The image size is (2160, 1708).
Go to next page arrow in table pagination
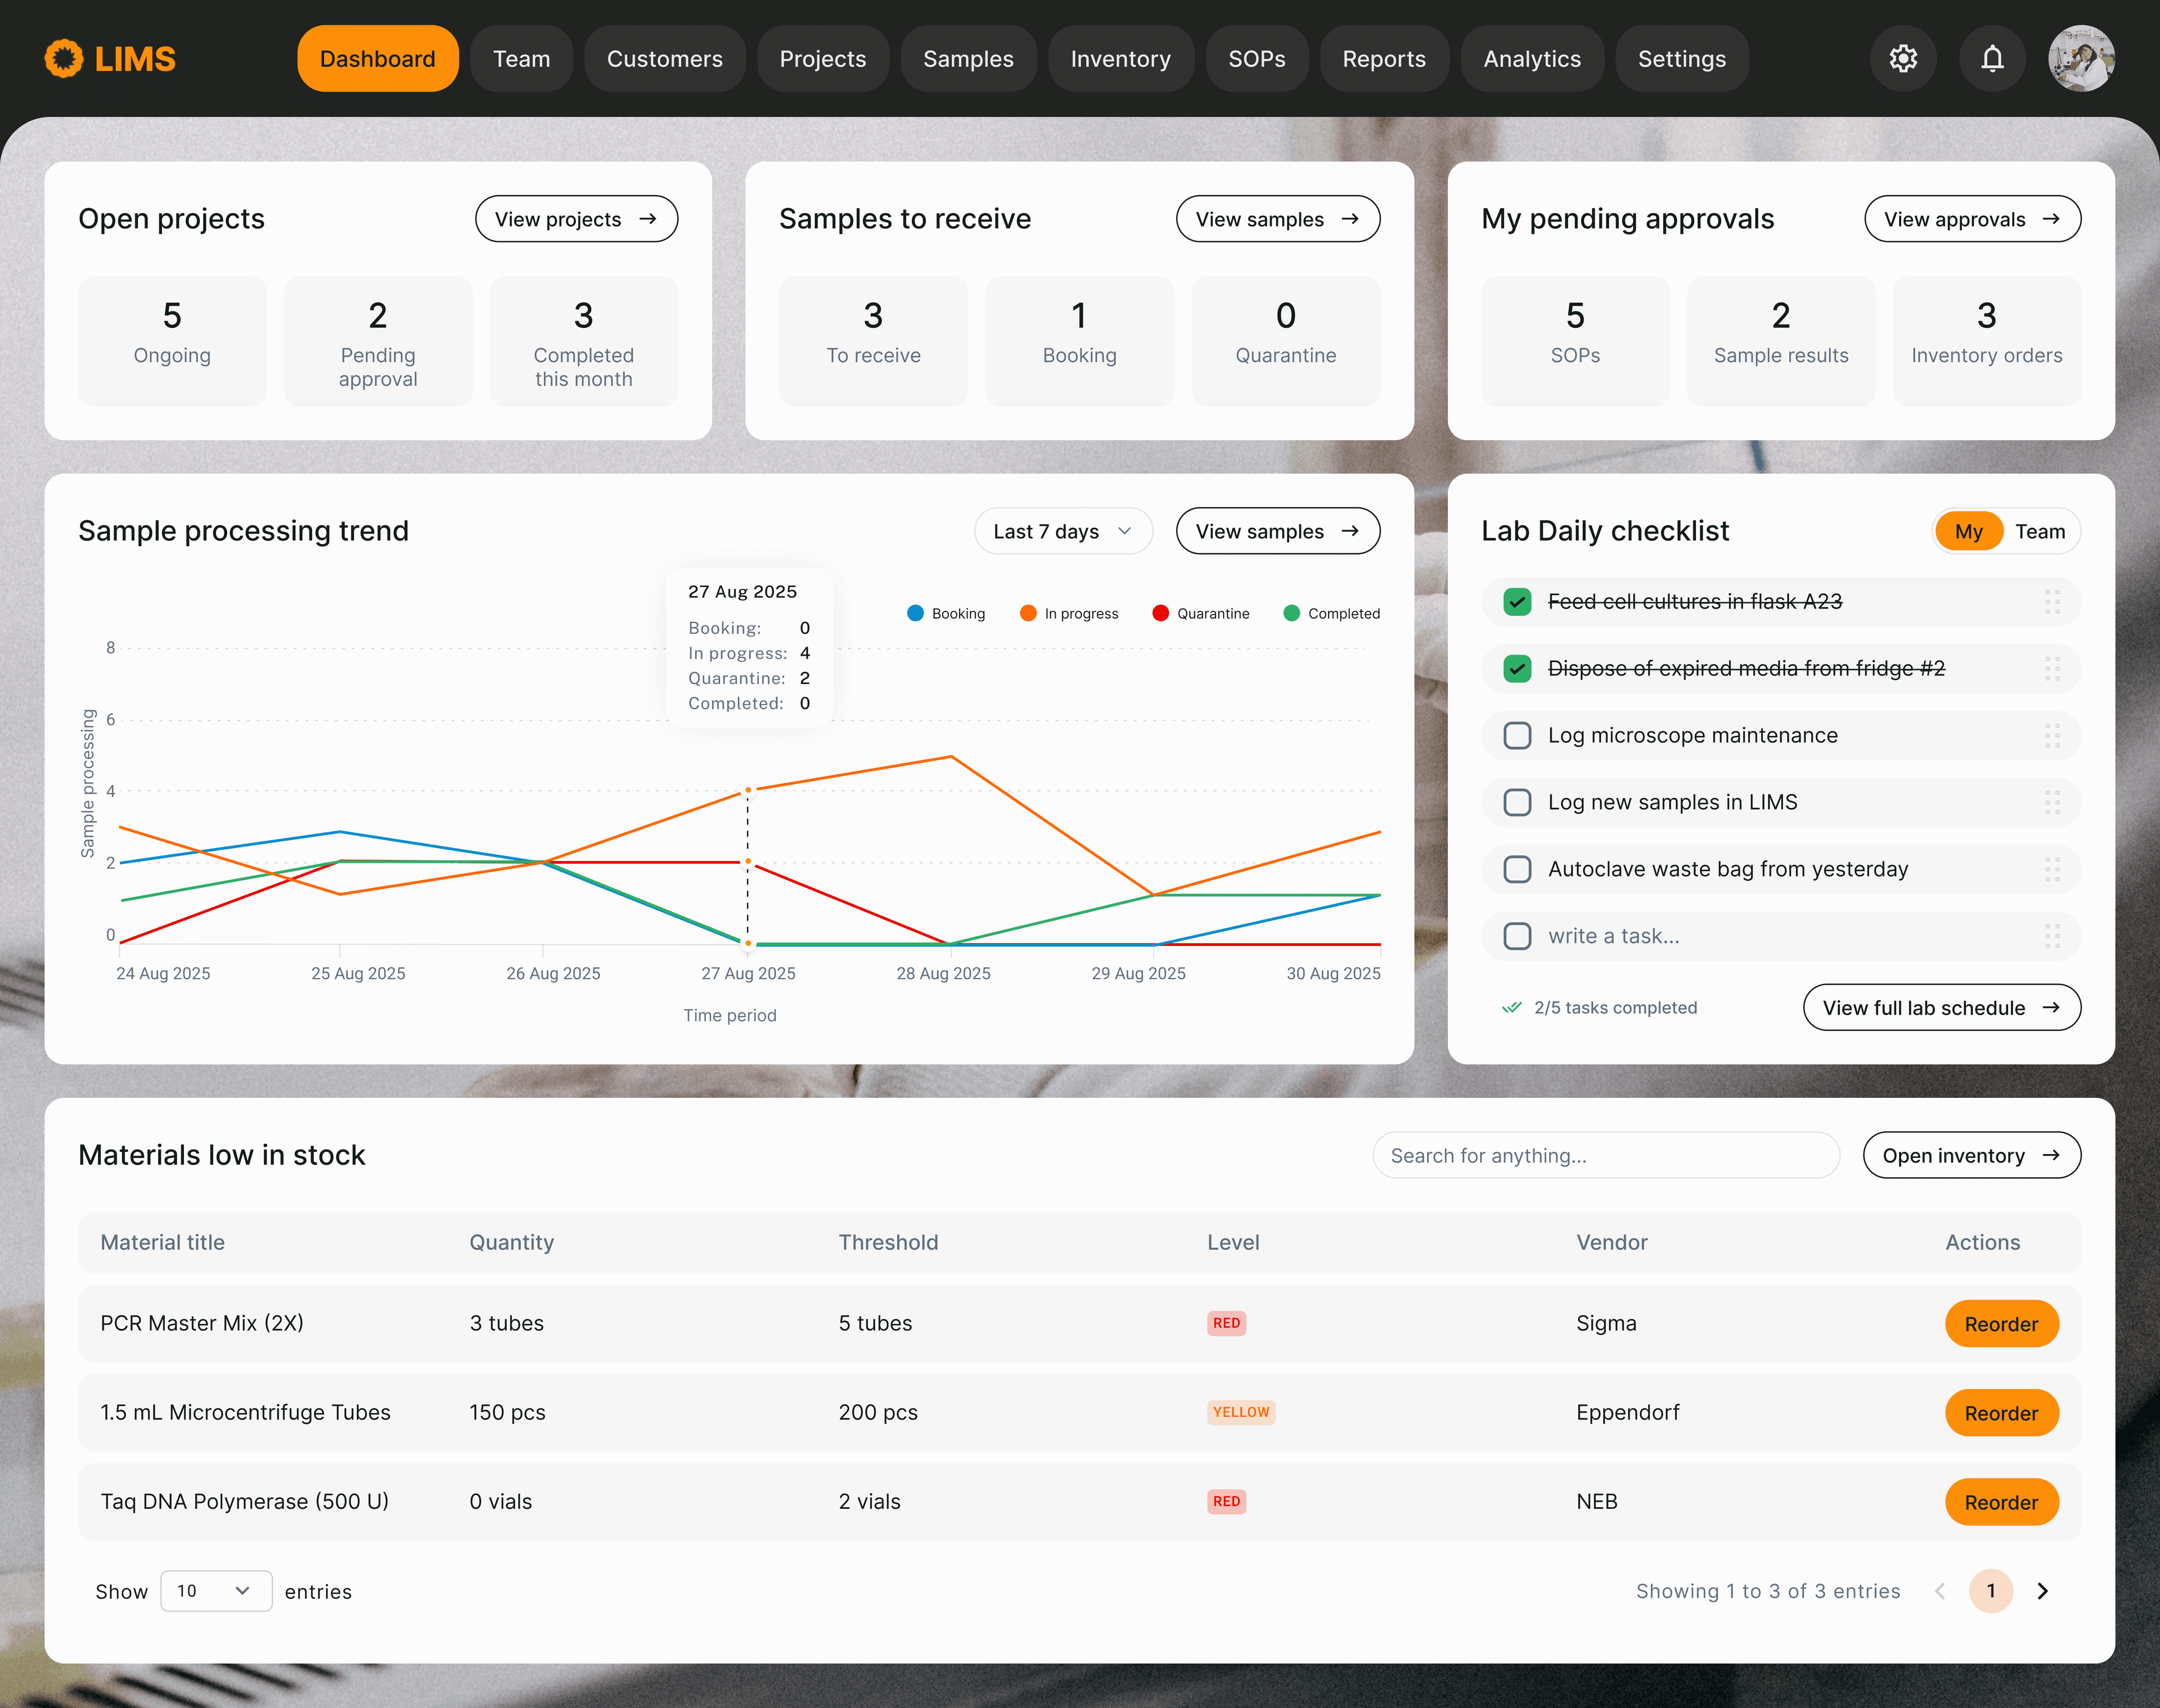point(2043,1591)
